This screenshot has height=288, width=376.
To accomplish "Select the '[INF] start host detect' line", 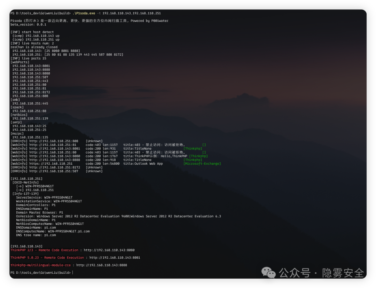I will pyautogui.click(x=32, y=32).
